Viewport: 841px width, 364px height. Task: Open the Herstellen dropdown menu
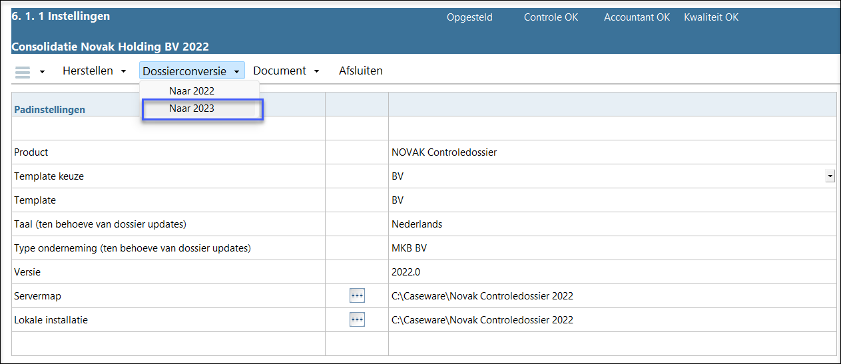click(x=95, y=71)
